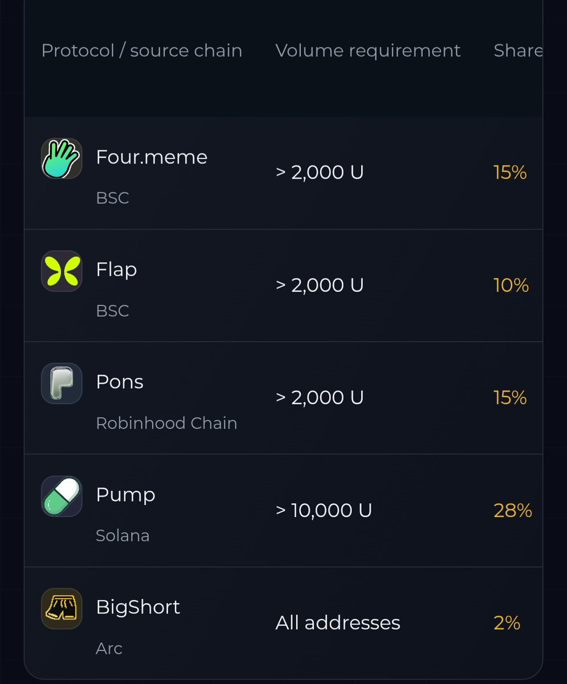Click the 10% share value for Flap
This screenshot has width=567, height=684.
pyautogui.click(x=511, y=285)
